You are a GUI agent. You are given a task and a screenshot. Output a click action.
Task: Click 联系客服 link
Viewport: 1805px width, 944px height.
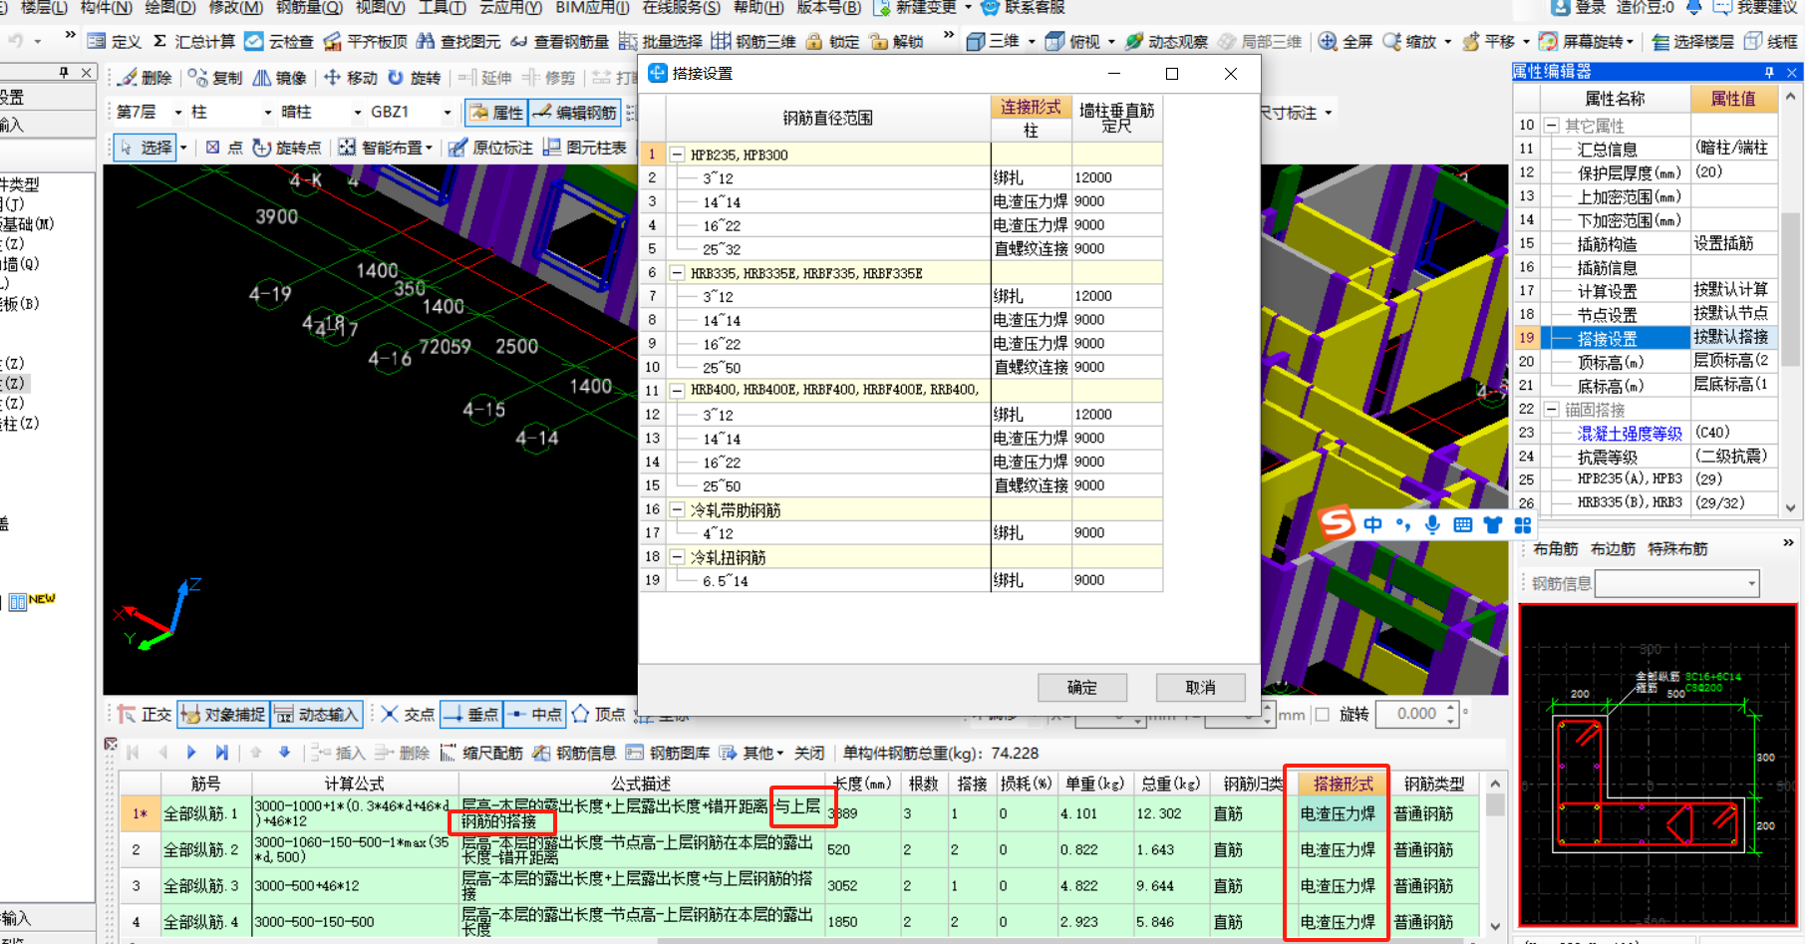point(1023,8)
